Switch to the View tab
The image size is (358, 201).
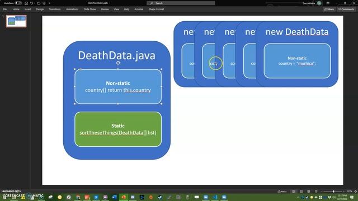click(116, 9)
